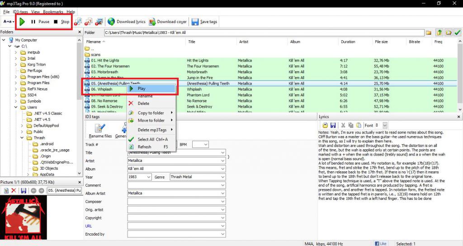Viewport: 463px width, 246px height.
Task: Cut text with Lyrics panel scissors icon
Action: (x=343, y=125)
